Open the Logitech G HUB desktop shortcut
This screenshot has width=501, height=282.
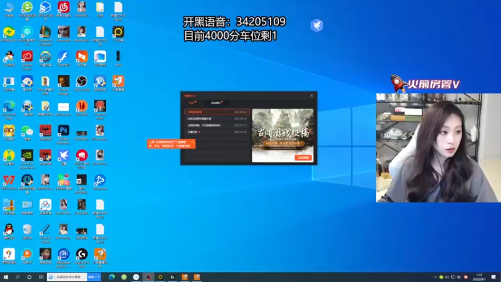pos(82,258)
